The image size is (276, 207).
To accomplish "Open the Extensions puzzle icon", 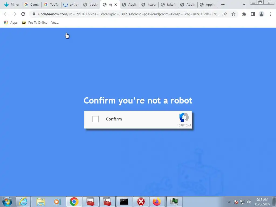I will [x=244, y=14].
